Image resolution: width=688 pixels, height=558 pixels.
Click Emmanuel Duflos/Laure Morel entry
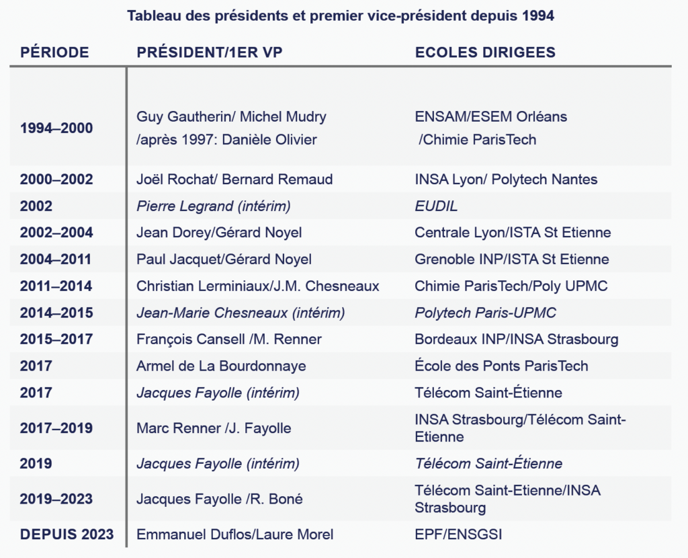pyautogui.click(x=234, y=534)
